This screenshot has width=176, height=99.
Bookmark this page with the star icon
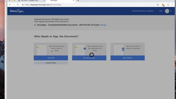click(158, 5)
